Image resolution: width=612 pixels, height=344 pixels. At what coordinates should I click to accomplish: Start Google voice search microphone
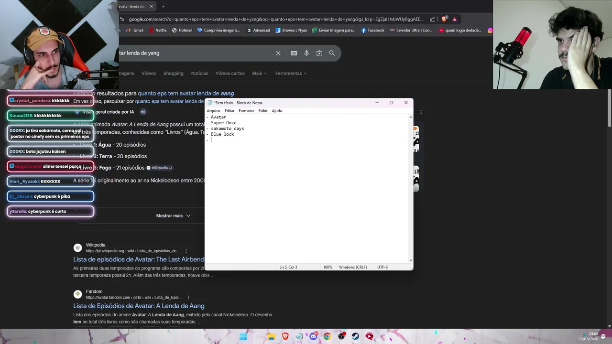[x=306, y=53]
